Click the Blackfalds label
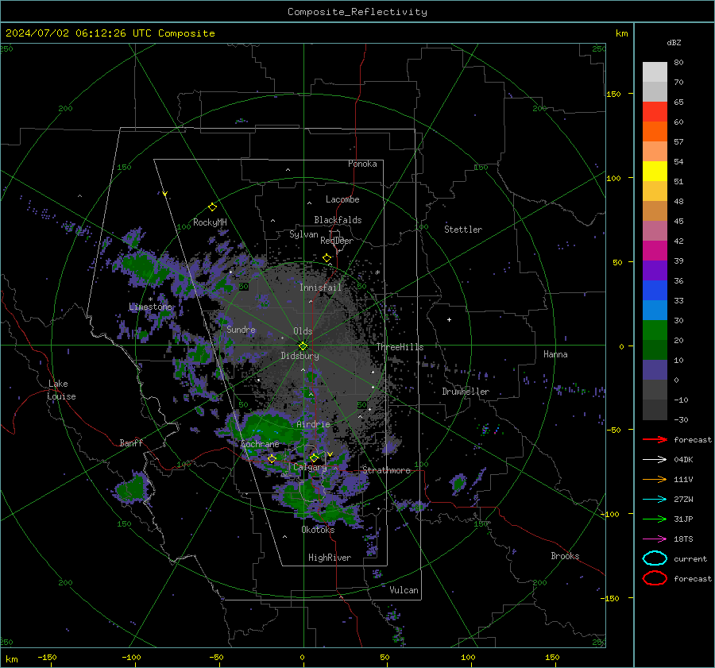715x668 pixels. click(x=338, y=220)
